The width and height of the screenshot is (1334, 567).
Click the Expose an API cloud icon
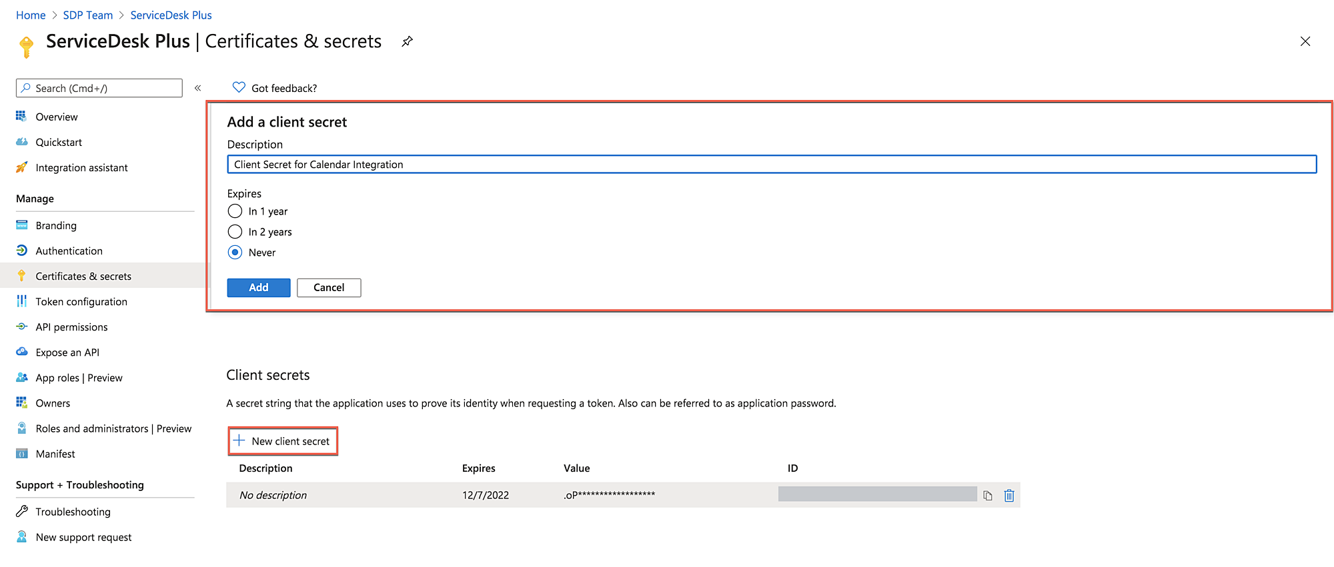pos(21,352)
